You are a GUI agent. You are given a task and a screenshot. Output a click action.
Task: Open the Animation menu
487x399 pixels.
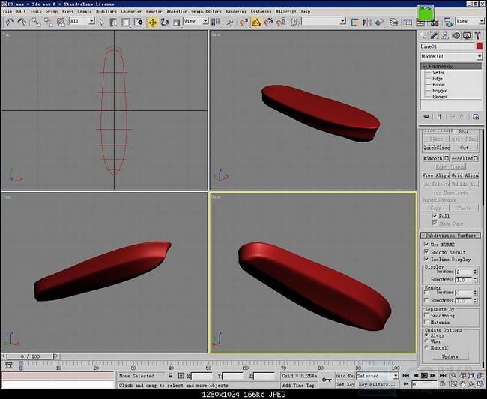pos(177,11)
